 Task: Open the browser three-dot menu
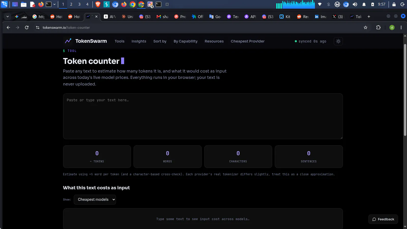point(401,27)
